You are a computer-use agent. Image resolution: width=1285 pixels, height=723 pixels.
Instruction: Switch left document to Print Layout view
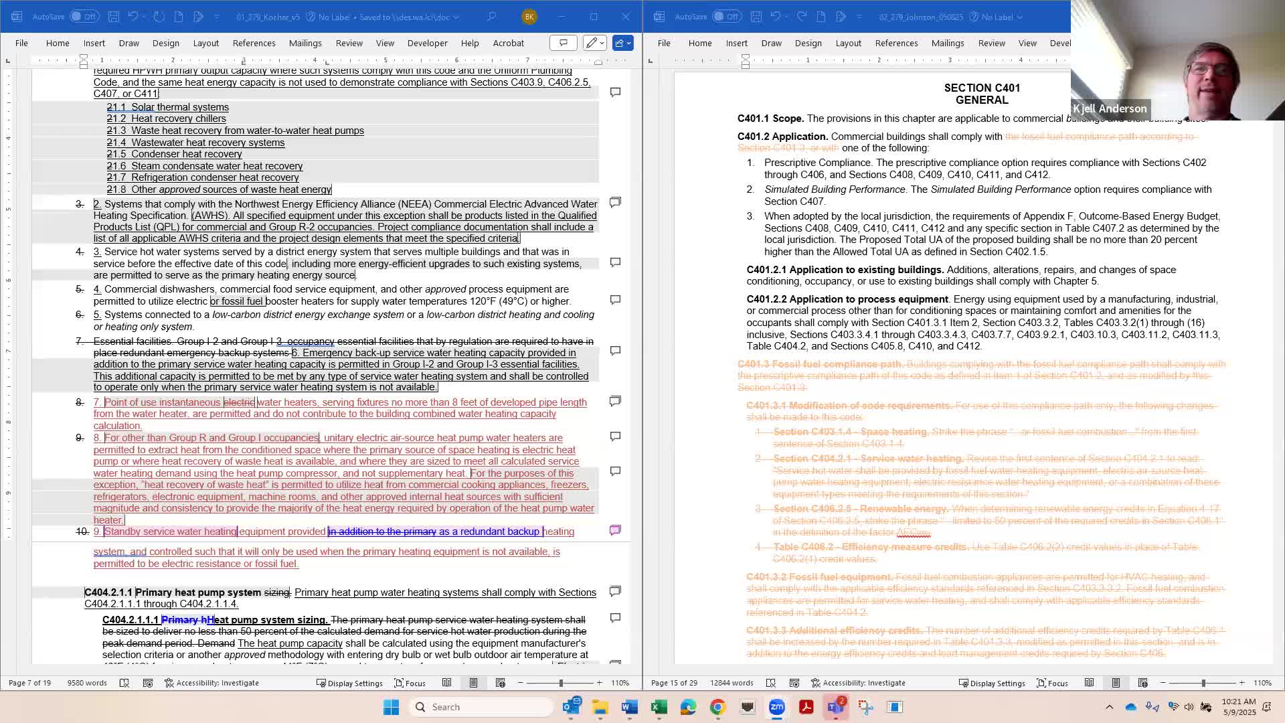click(473, 683)
